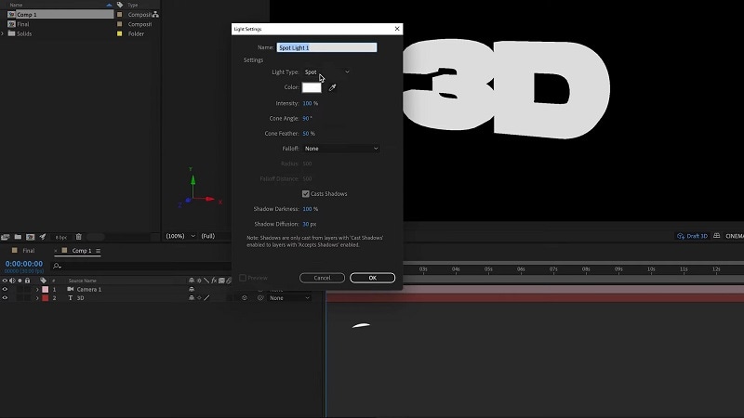The image size is (744, 418).
Task: Click the Cone Angle 90 value
Action: (x=307, y=119)
